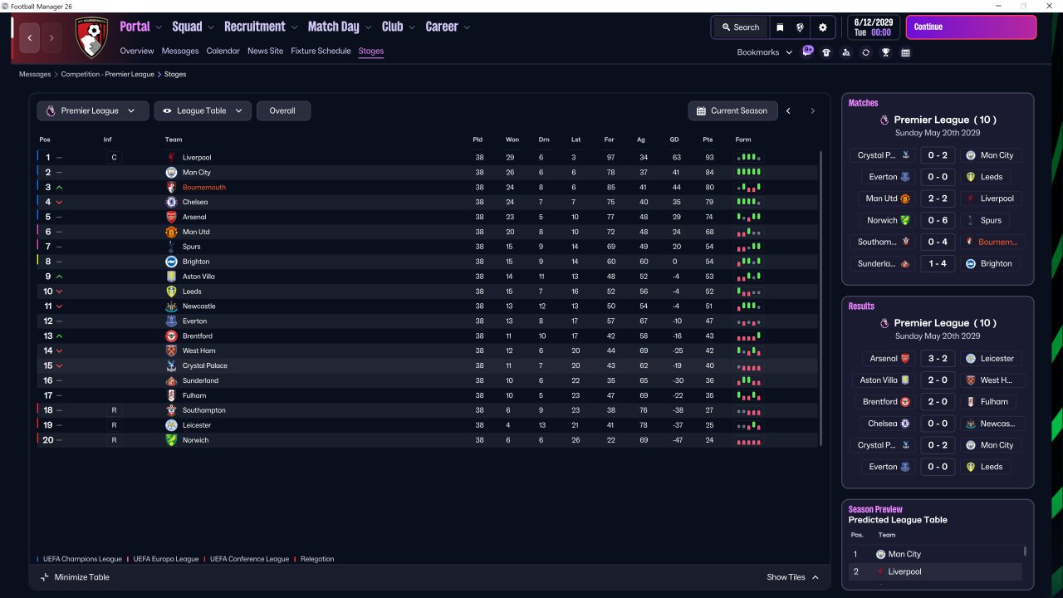The height and width of the screenshot is (598, 1063).
Task: Sort the table by GD column
Action: (x=674, y=140)
